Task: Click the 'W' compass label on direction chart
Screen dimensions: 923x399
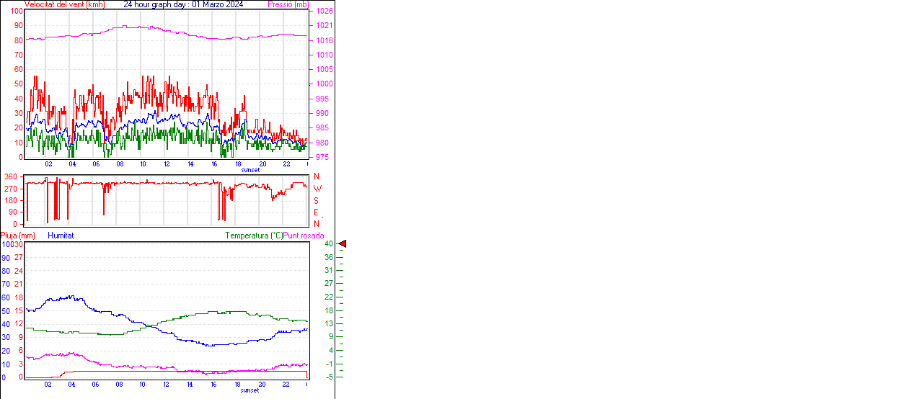Action: [317, 189]
